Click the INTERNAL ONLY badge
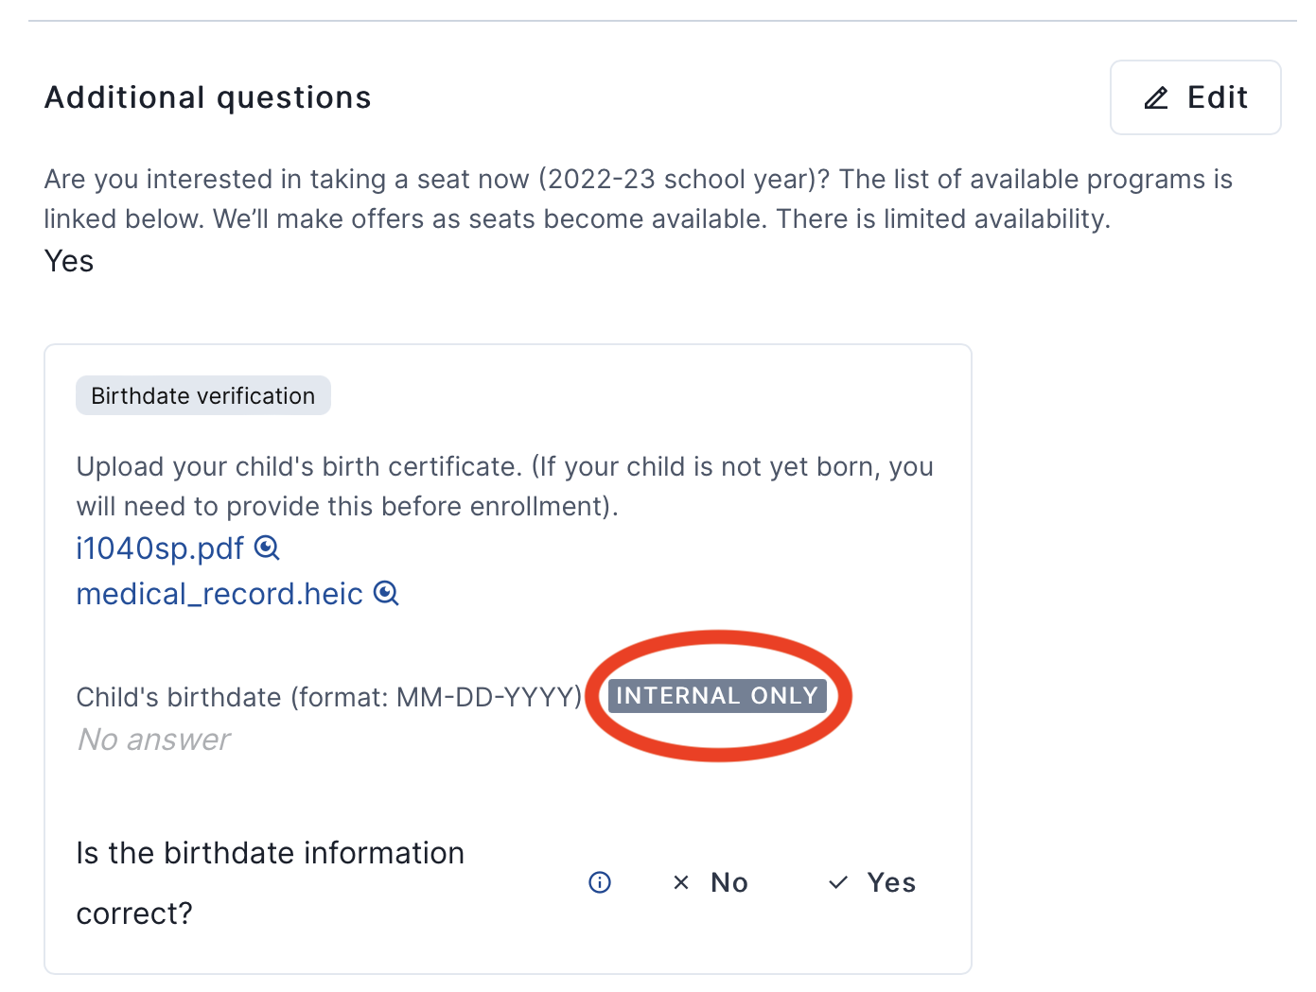Image resolution: width=1316 pixels, height=992 pixels. coord(717,696)
